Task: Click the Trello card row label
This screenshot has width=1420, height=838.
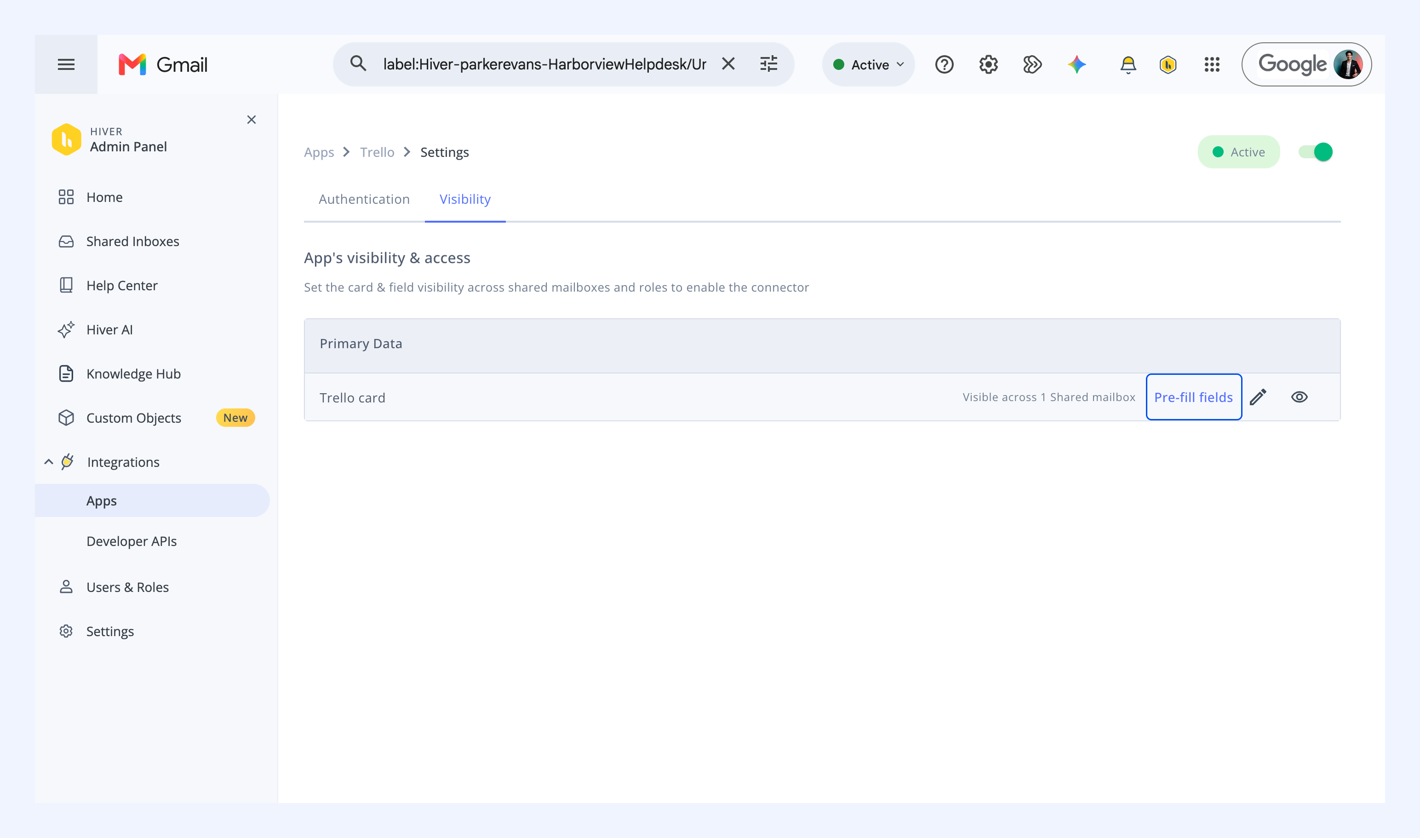Action: (352, 397)
